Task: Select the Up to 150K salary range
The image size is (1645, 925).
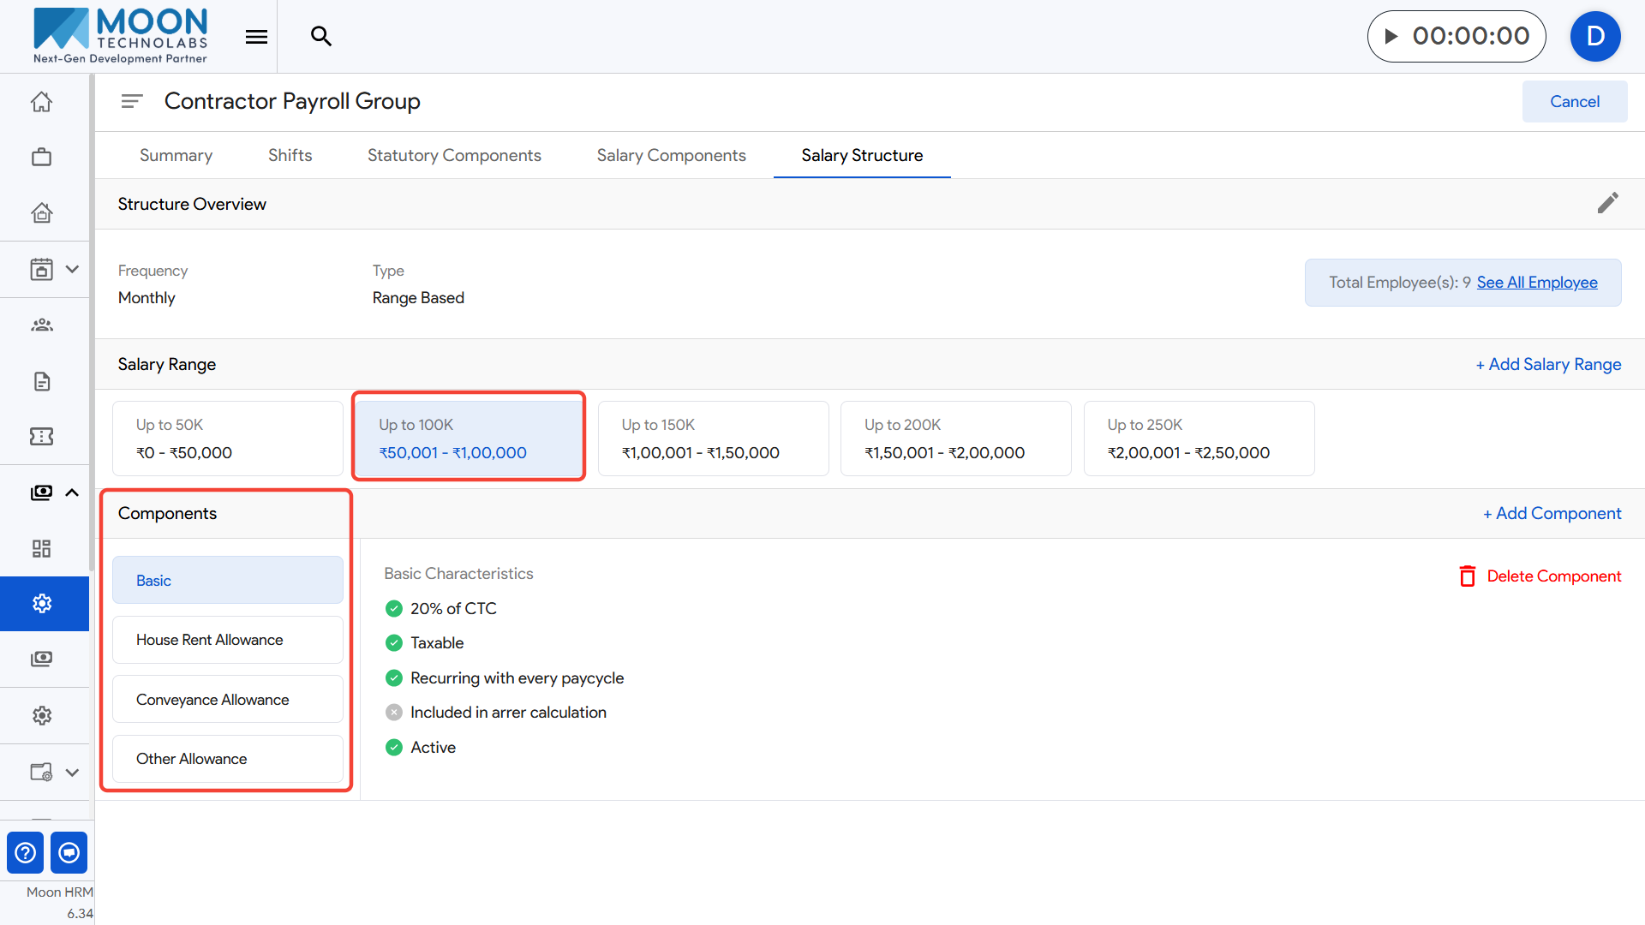Action: click(713, 439)
